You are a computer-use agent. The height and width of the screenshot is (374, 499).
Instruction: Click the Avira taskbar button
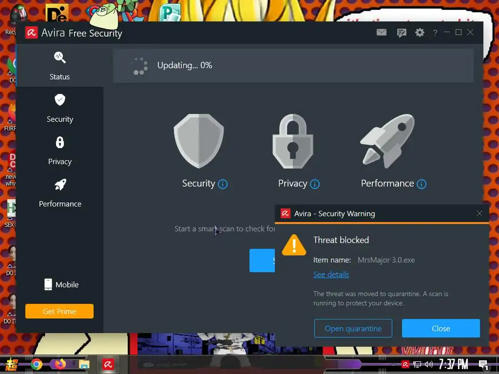[108, 364]
